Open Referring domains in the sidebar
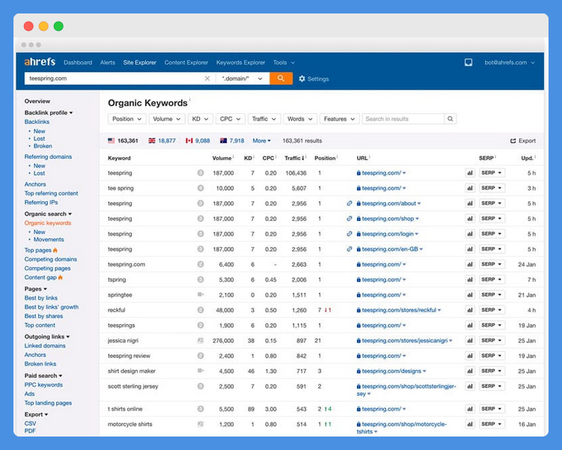Viewport: 562px width, 450px height. tap(48, 156)
